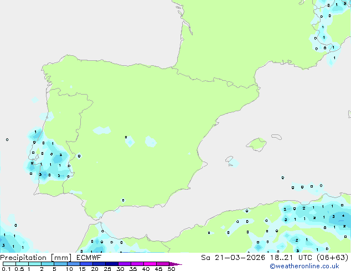Click the over-50 mm arrow end of legend

[175, 264]
